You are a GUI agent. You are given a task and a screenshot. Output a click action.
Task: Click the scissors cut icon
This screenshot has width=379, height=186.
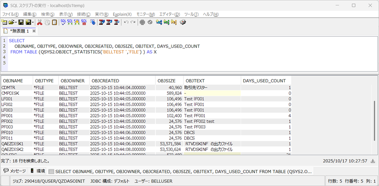click(x=40, y=22)
